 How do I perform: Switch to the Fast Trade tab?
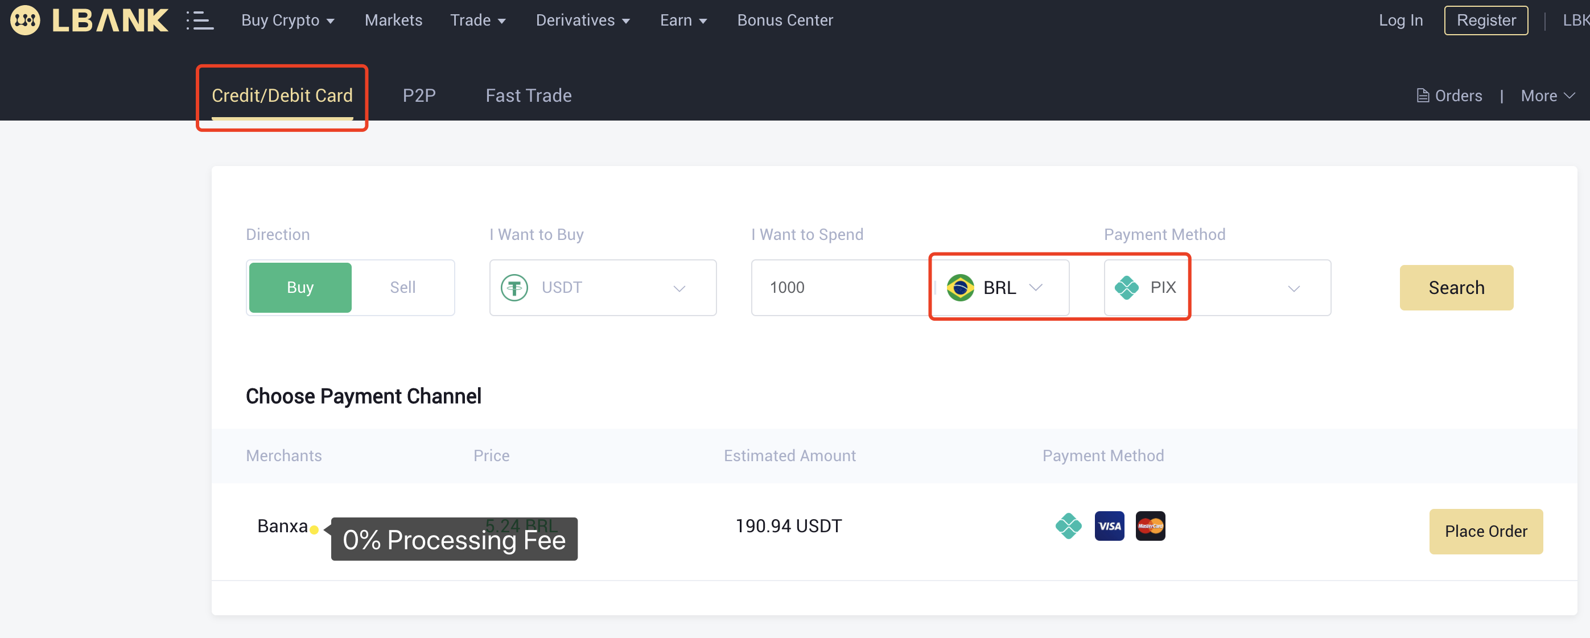coord(528,96)
